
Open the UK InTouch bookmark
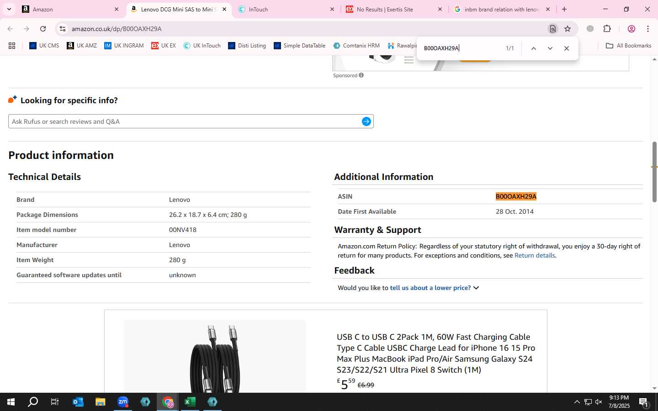(202, 46)
